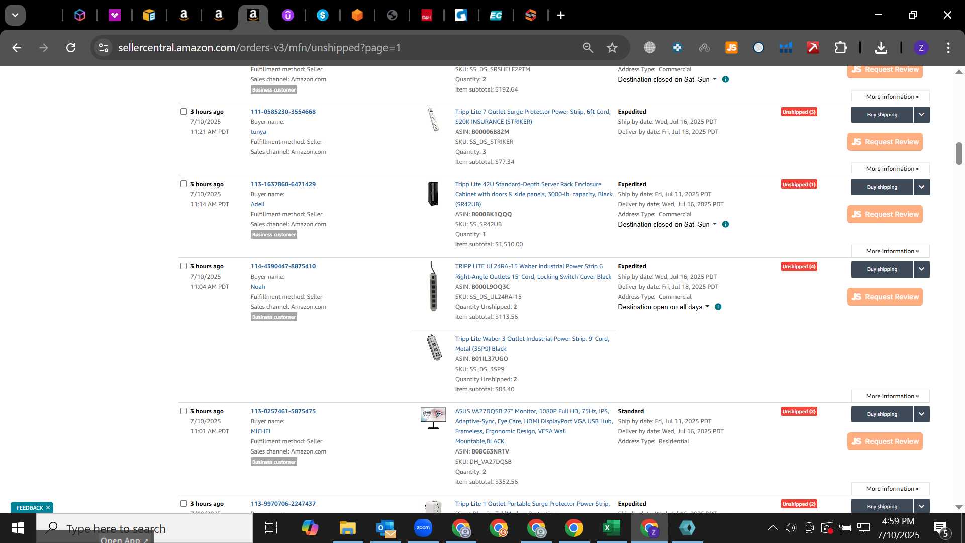Open Tripp Lite 3 Outlet power strip thumbnail
Viewport: 965px width, 543px height.
click(434, 348)
